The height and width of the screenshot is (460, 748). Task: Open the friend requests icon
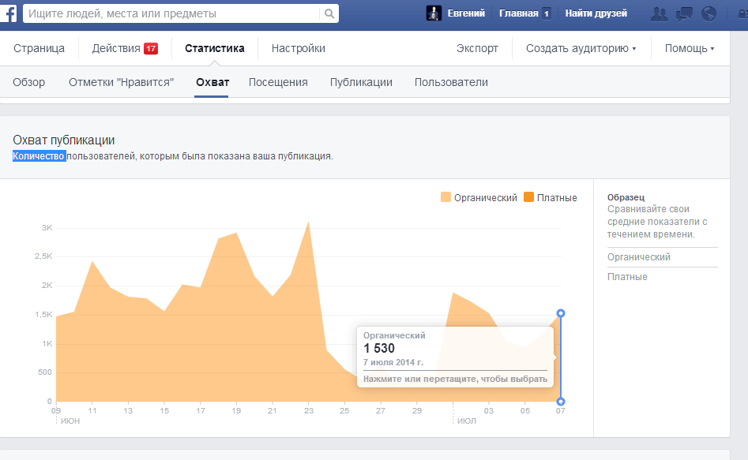(658, 13)
